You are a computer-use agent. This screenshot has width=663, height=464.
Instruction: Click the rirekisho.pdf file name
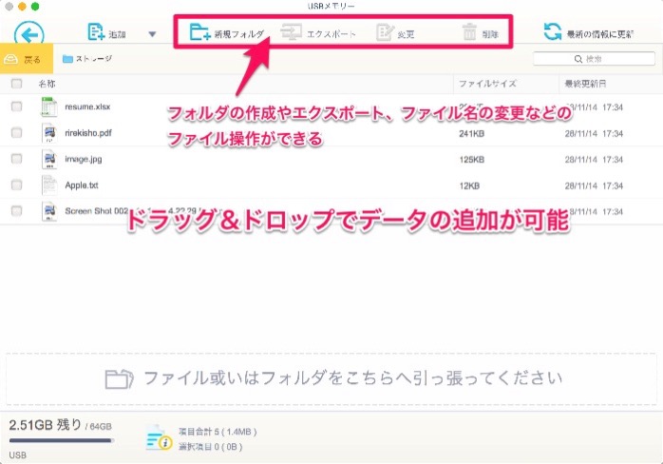click(90, 133)
